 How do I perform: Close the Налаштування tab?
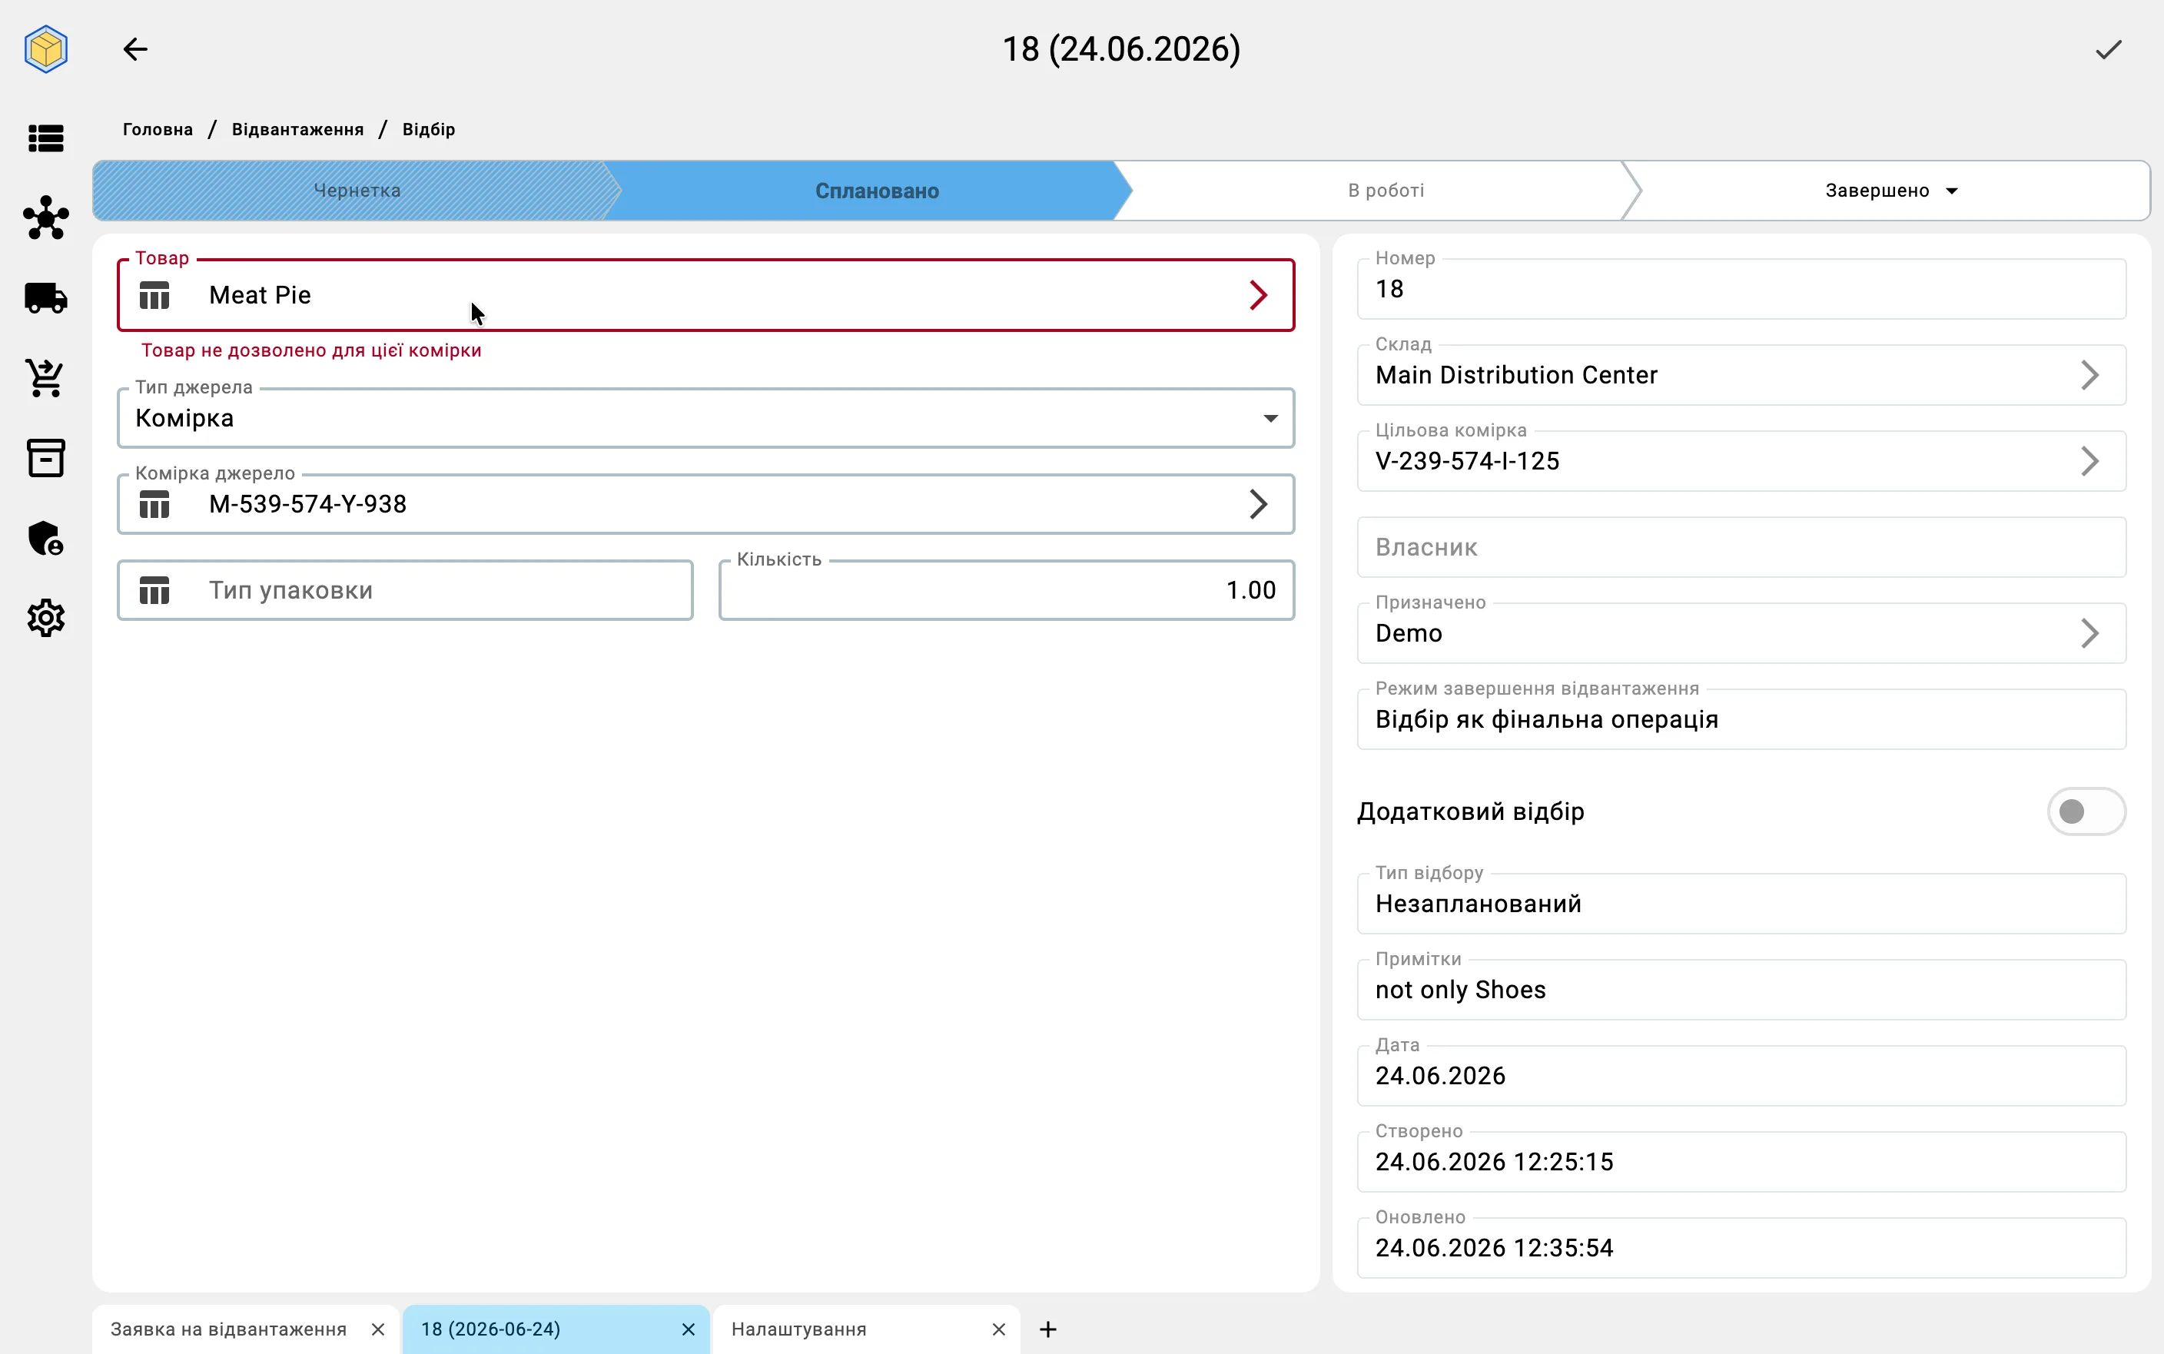[x=999, y=1329]
